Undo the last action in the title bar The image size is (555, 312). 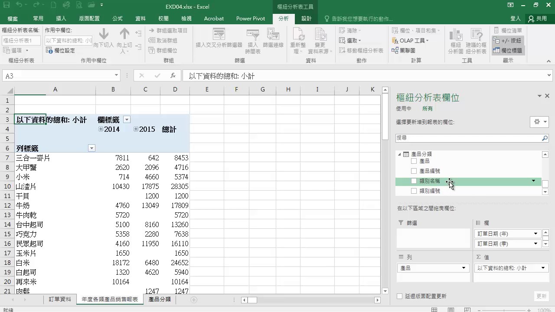pos(19,6)
